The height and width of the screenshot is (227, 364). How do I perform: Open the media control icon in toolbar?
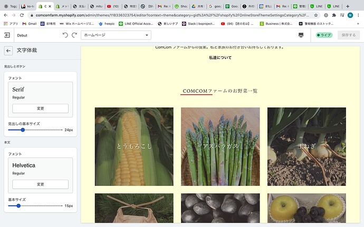(342, 15)
